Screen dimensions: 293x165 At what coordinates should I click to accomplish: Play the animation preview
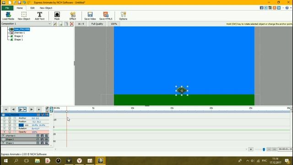[x=21, y=110]
